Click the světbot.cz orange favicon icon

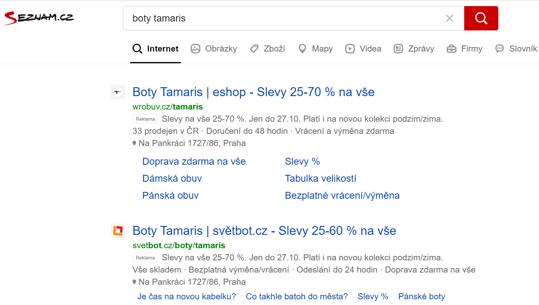118,231
